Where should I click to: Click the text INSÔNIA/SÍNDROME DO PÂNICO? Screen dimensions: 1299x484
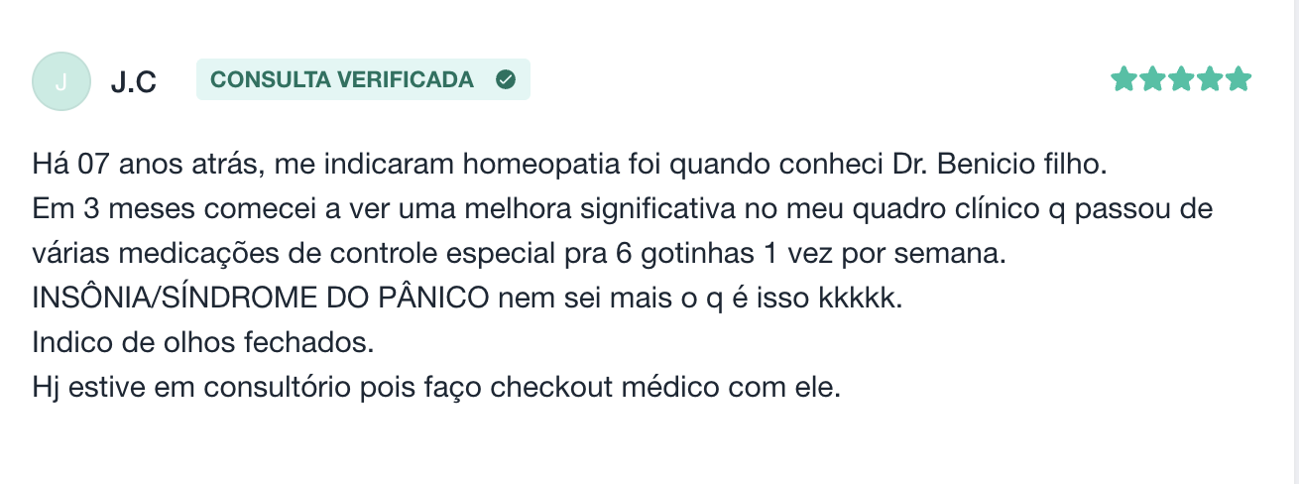coord(261,299)
